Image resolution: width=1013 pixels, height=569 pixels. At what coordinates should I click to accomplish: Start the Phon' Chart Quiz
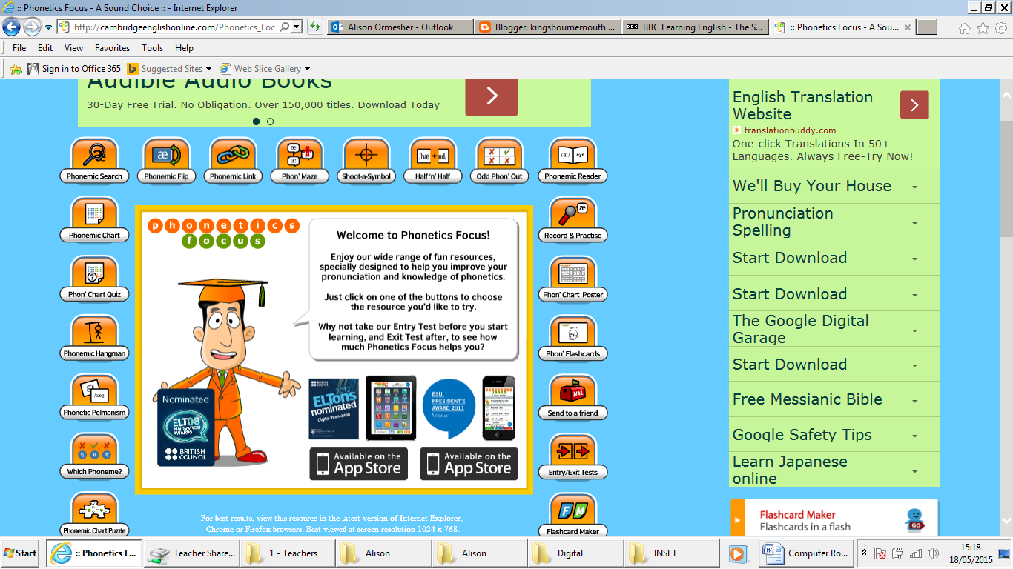coord(94,279)
